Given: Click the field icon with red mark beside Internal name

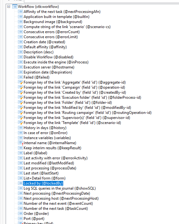Looking at the screenshot, I should tap(20, 143).
